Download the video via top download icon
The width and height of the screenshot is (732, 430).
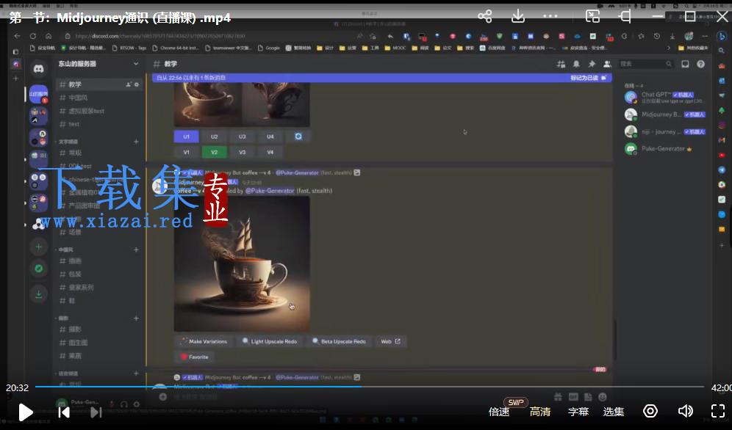tap(517, 16)
